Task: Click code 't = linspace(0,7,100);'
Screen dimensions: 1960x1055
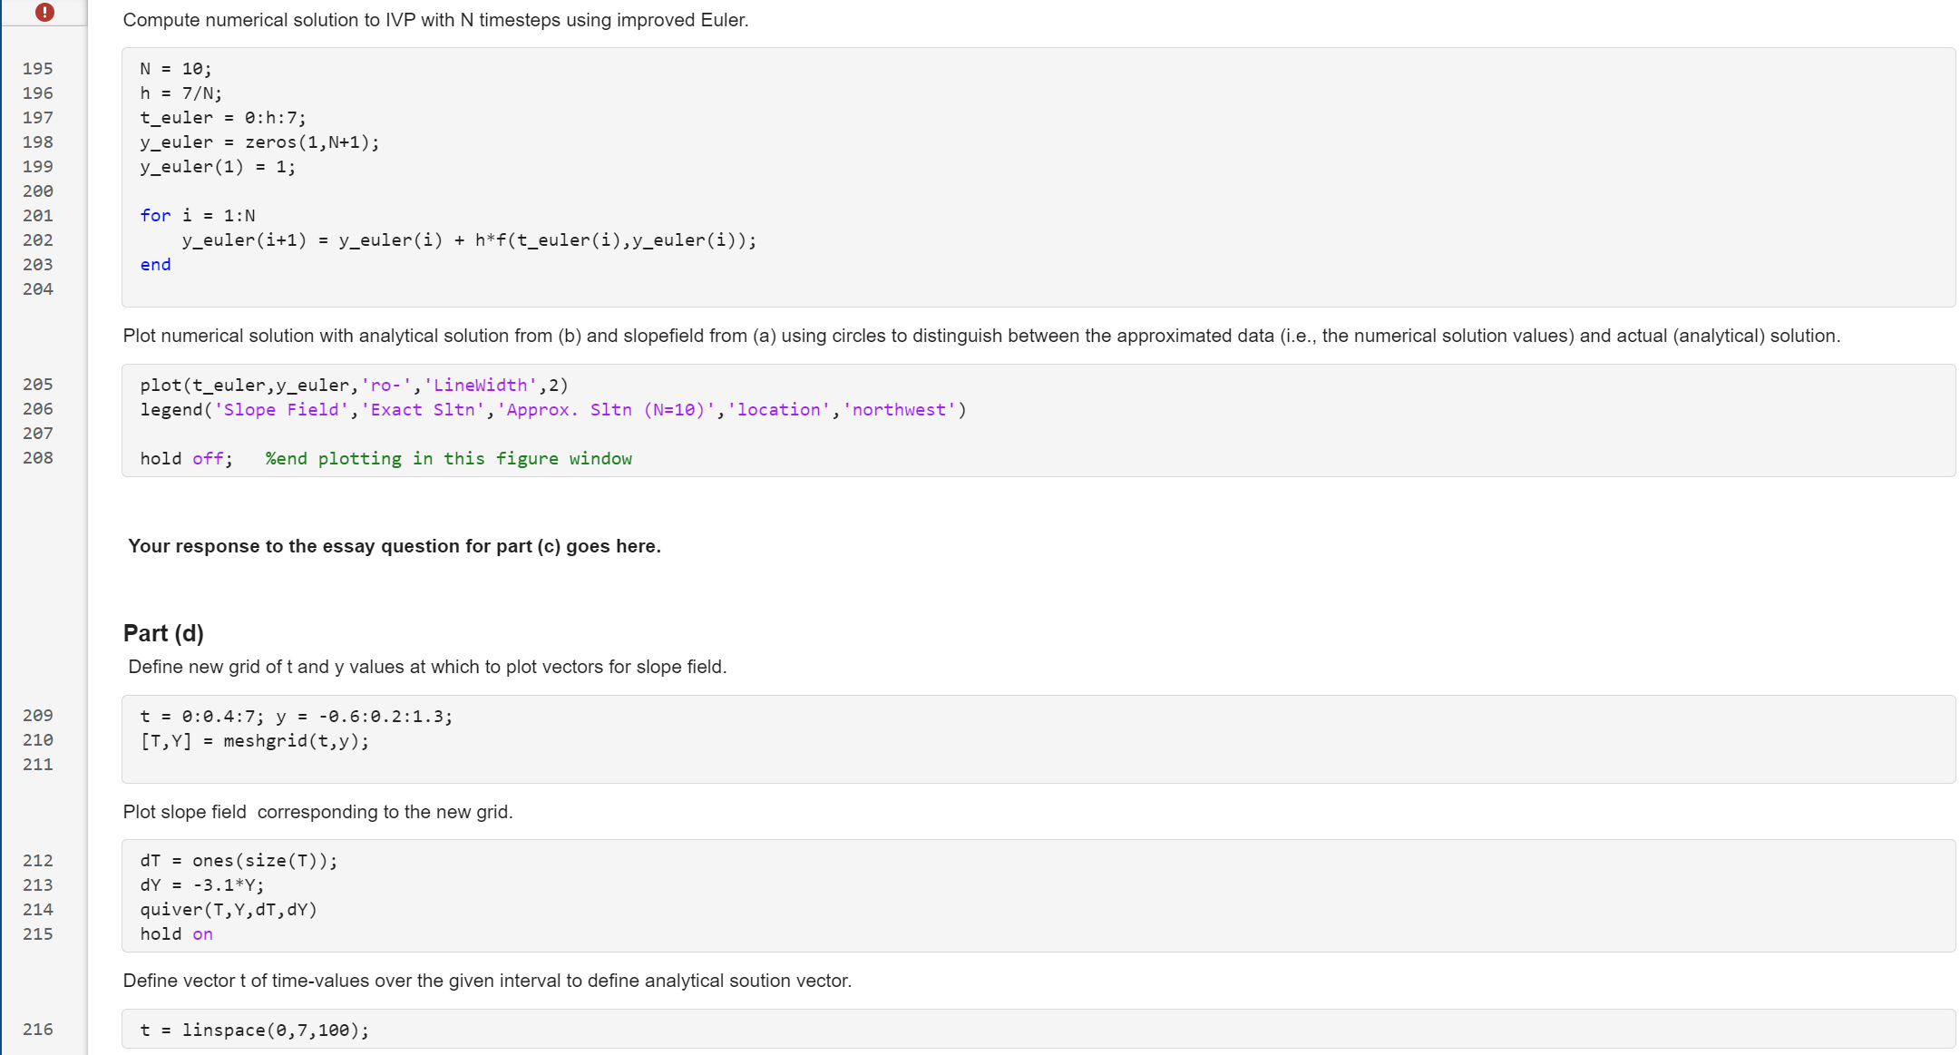Action: 255,1031
